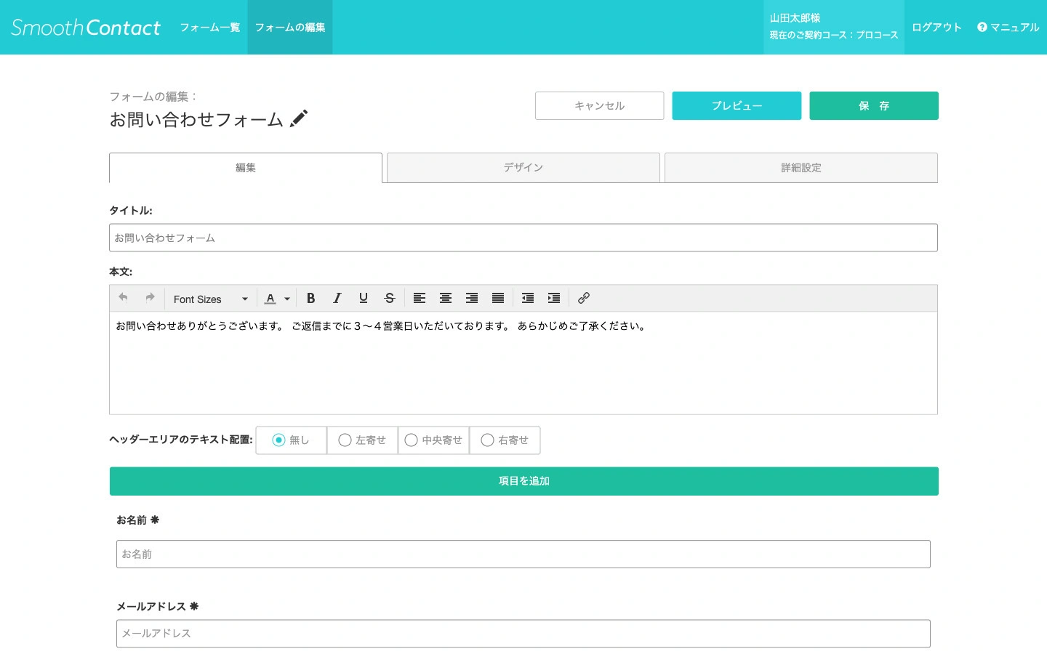The image size is (1047, 654).
Task: Choose the 中央寄せ radio option
Action: click(x=412, y=440)
